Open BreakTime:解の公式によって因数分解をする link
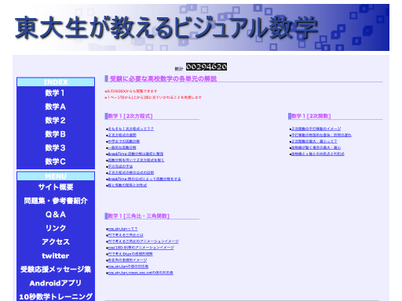Screen dimensions: 402x301 click(144, 179)
